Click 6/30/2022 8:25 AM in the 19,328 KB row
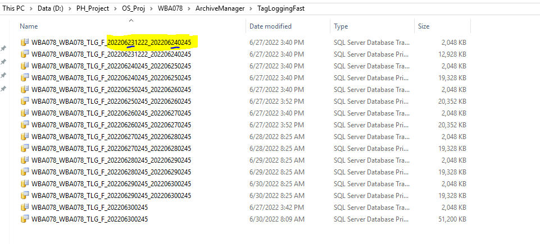Screen dimensions: 540x244 pos(277,196)
